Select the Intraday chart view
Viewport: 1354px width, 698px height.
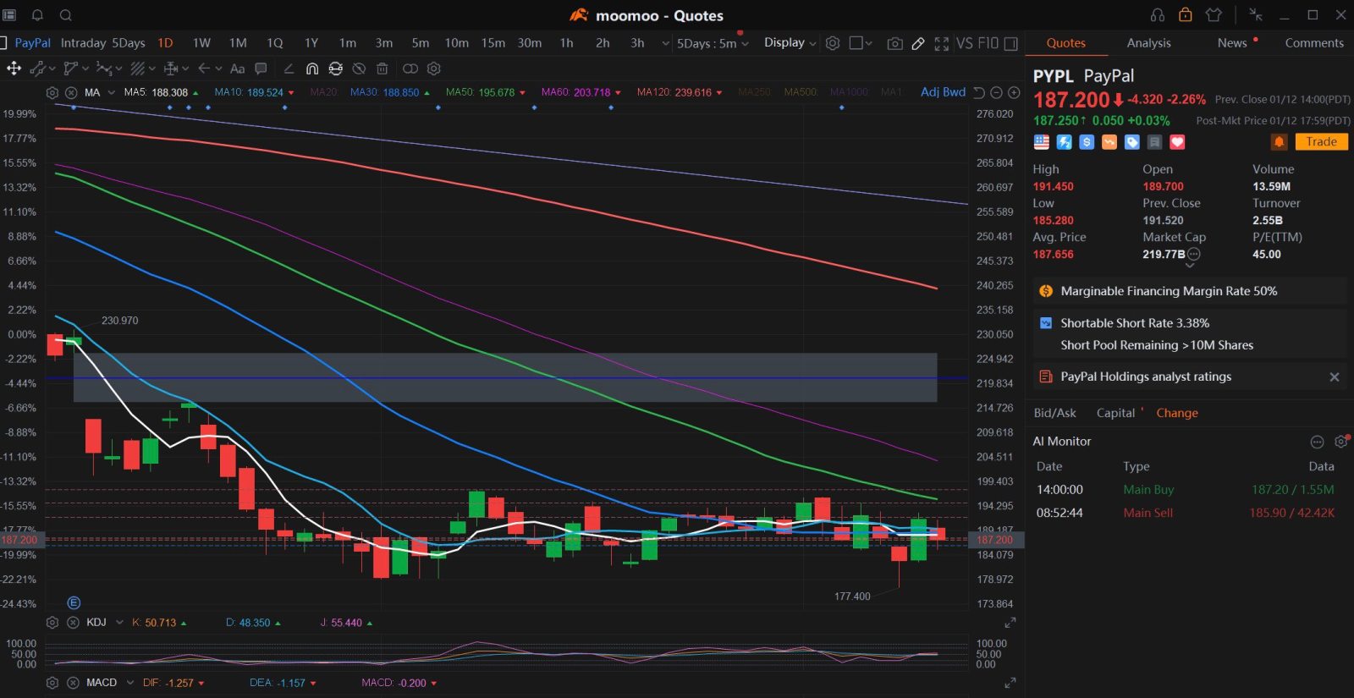[x=83, y=43]
